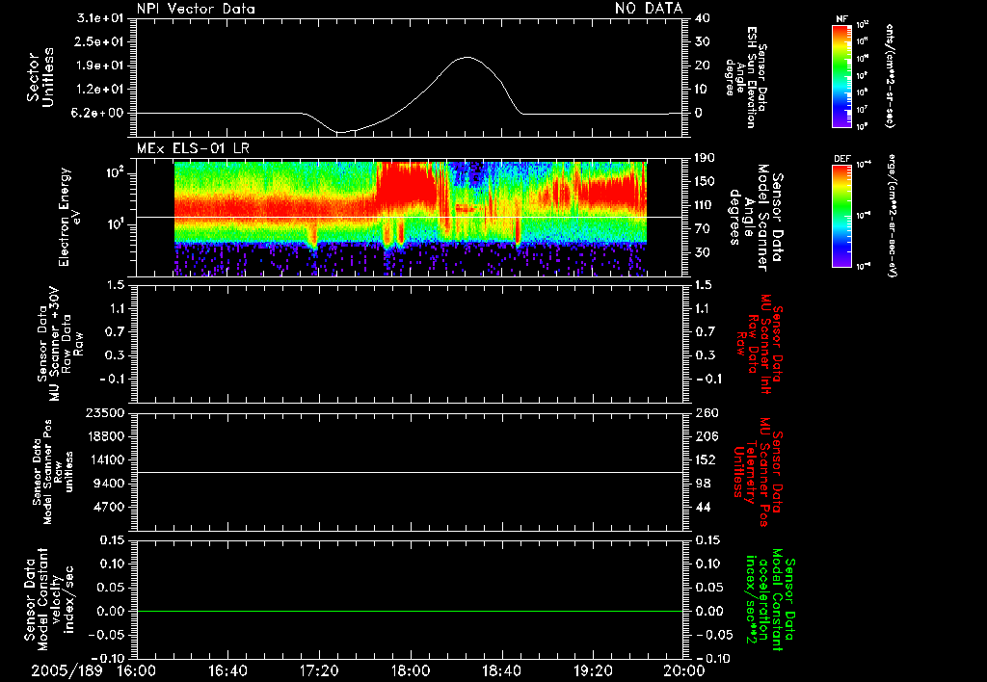987x682 pixels.
Task: Click the '16:00' time axis label
Action: pyautogui.click(x=137, y=670)
